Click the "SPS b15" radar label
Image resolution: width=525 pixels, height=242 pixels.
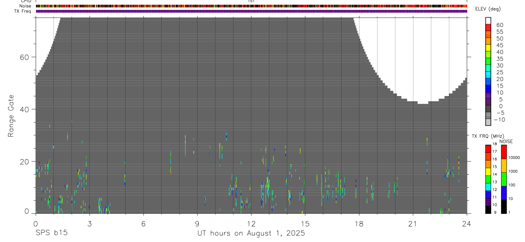[51, 233]
